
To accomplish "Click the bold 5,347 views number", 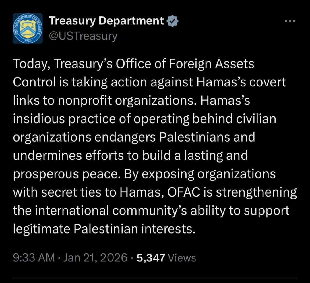I will 151,257.
